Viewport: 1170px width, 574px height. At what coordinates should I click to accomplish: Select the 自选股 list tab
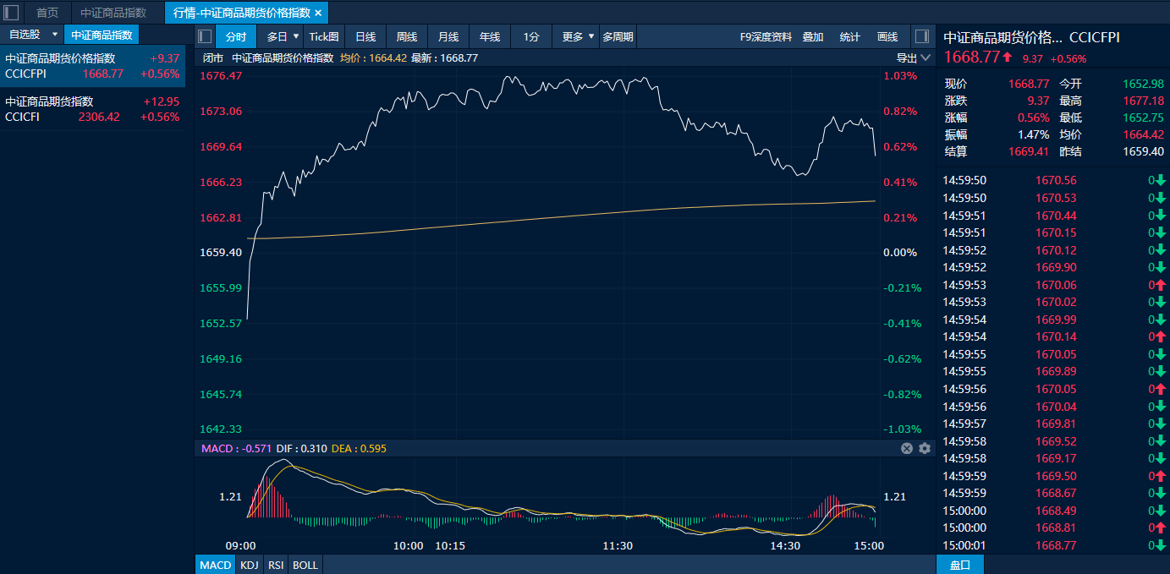(x=25, y=35)
